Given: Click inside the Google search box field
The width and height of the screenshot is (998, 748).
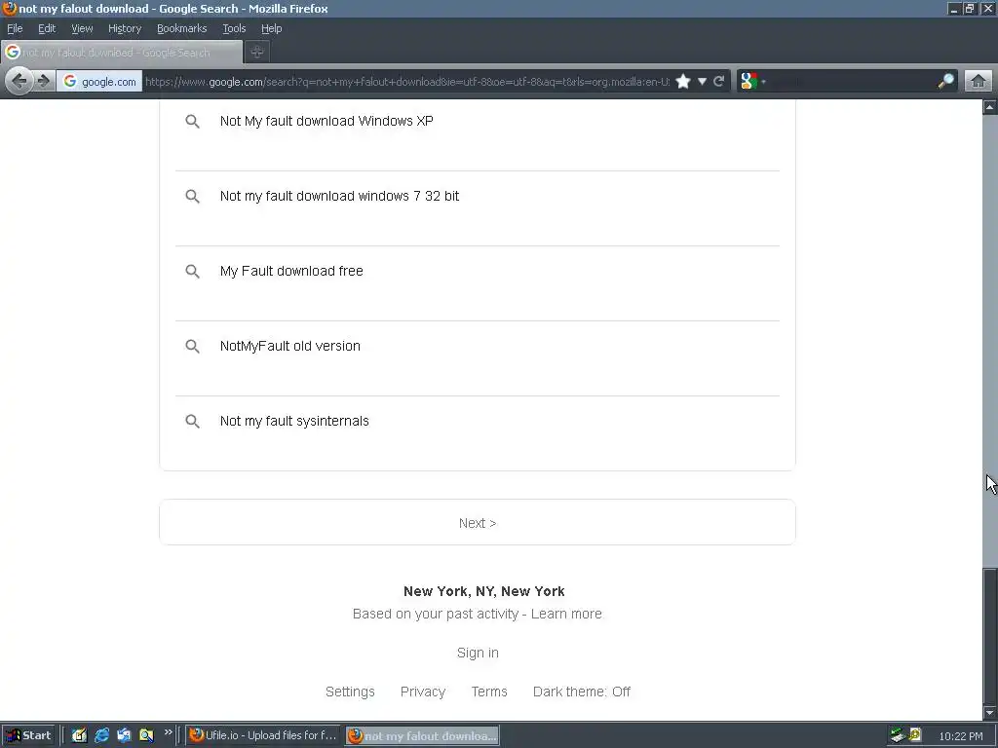Looking at the screenshot, I should coord(852,82).
